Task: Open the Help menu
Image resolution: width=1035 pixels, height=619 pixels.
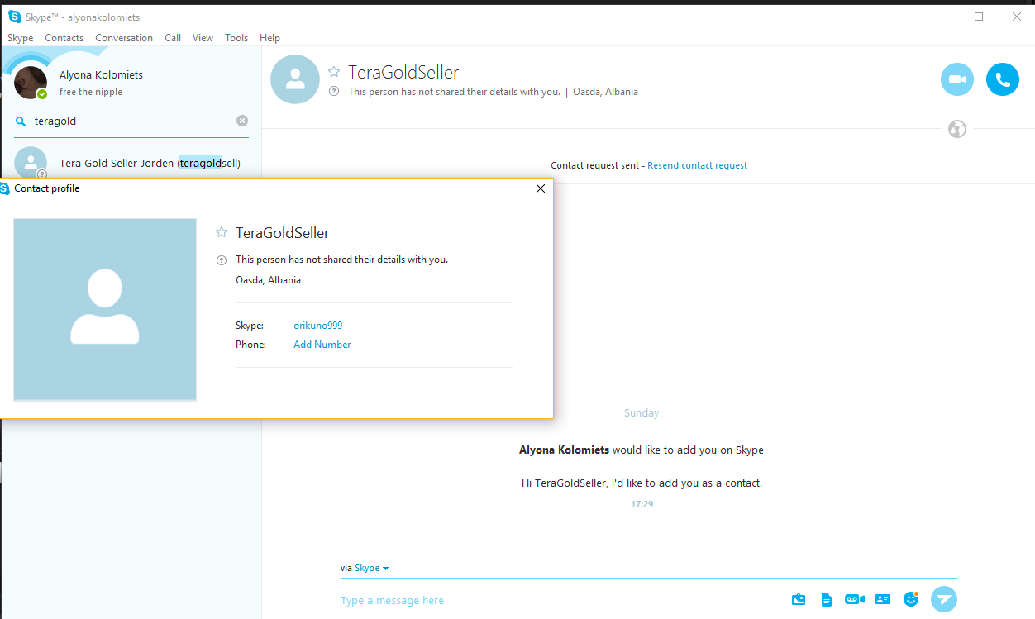Action: (270, 38)
